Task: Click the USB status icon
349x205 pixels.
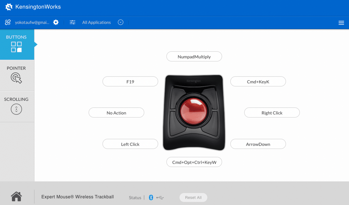Action: click(160, 198)
